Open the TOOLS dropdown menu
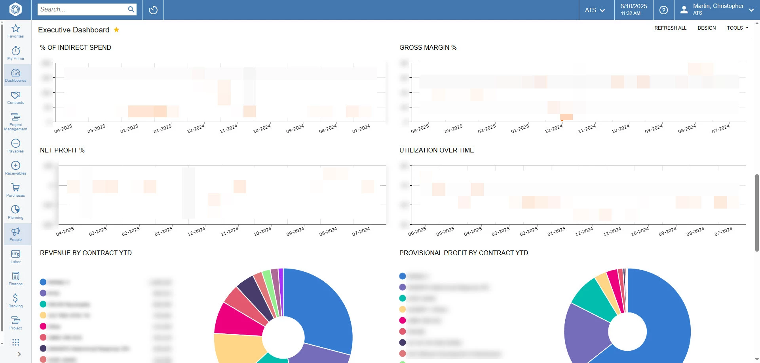Screen dimensions: 760x363 coord(737,28)
